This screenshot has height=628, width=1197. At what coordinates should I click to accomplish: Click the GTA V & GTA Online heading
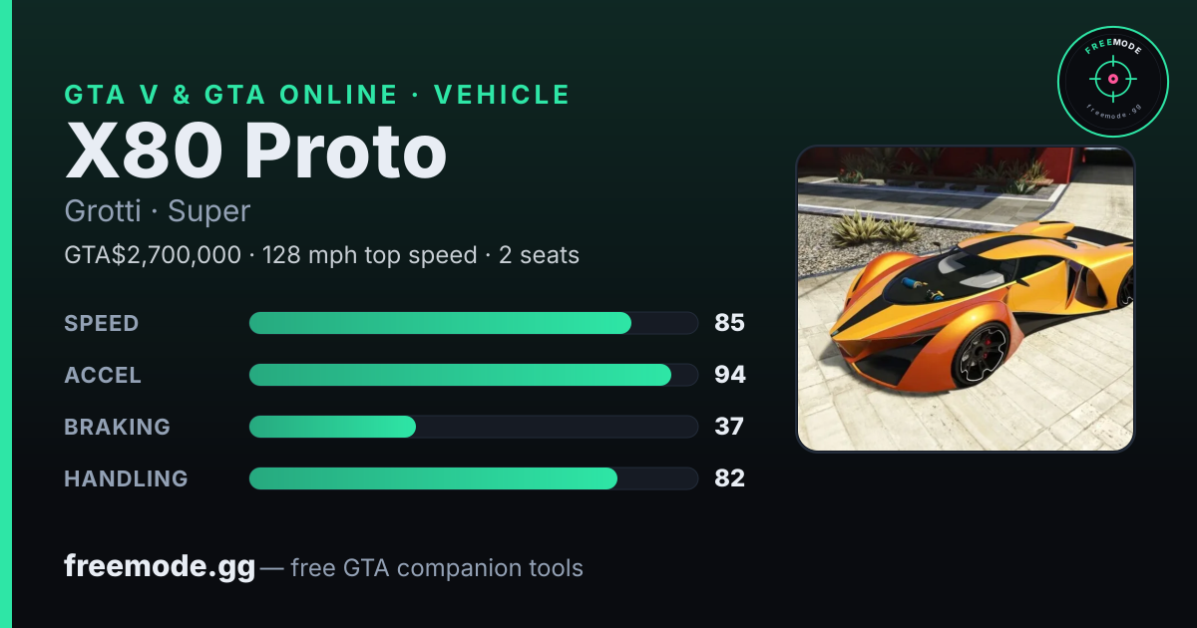(317, 95)
